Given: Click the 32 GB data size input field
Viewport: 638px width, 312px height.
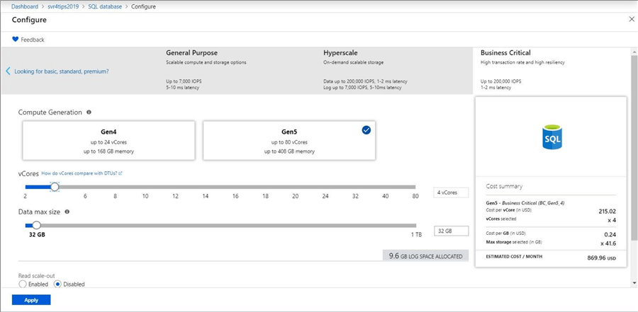Looking at the screenshot, I should coord(451,231).
